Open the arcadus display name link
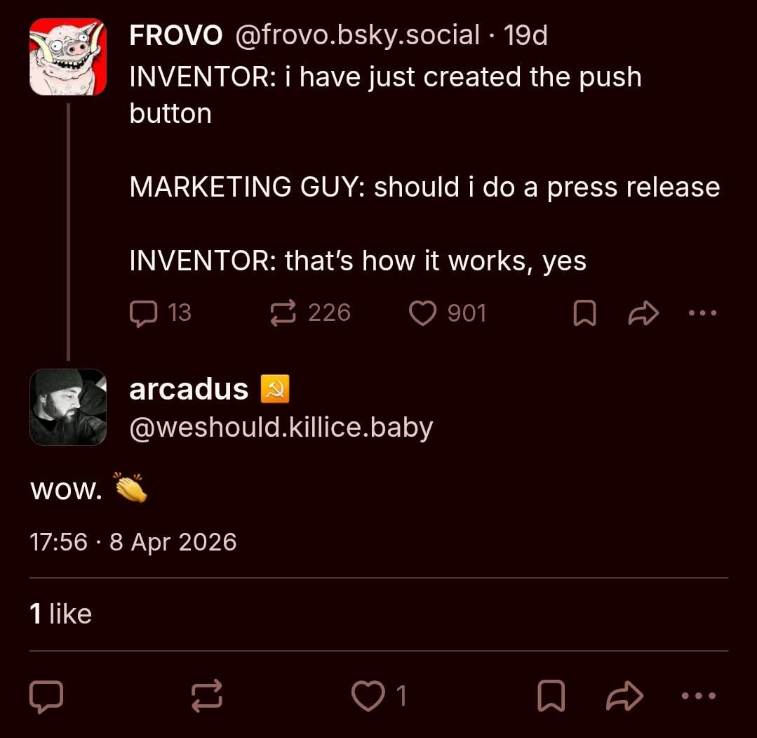 tap(189, 389)
